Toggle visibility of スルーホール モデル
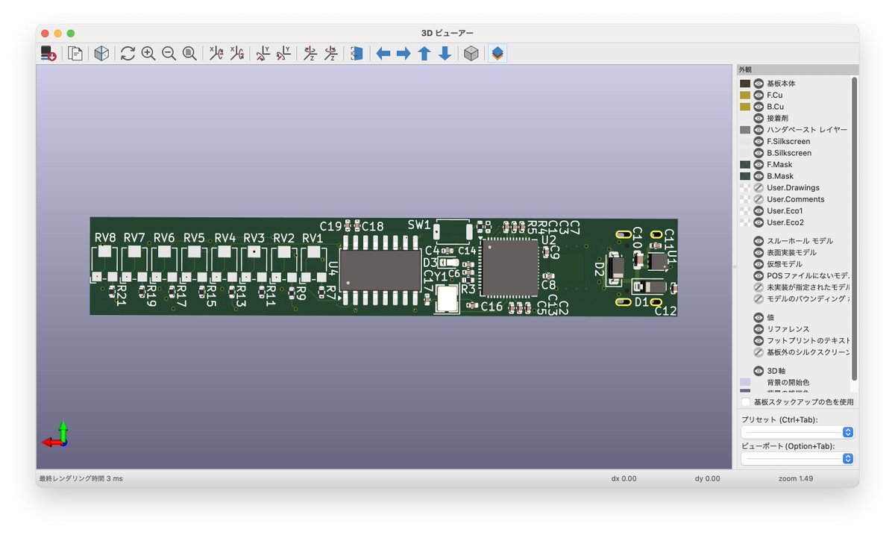 [759, 241]
